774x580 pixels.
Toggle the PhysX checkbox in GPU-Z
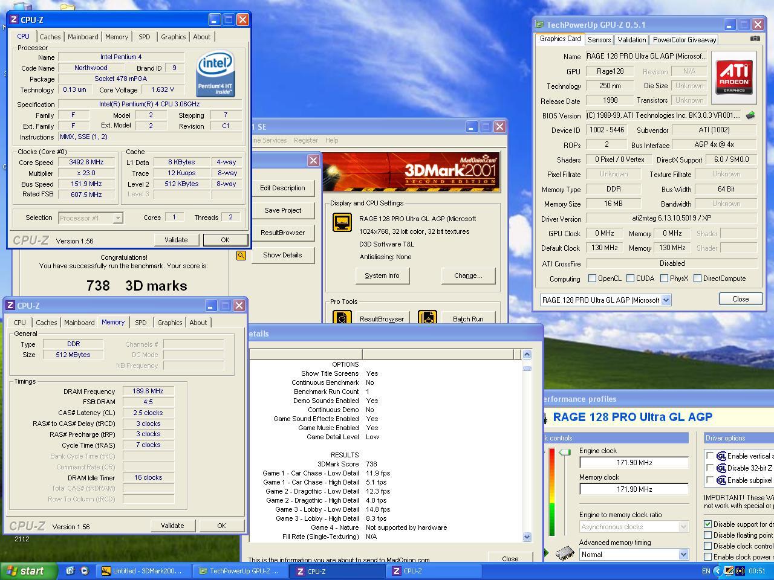click(664, 279)
